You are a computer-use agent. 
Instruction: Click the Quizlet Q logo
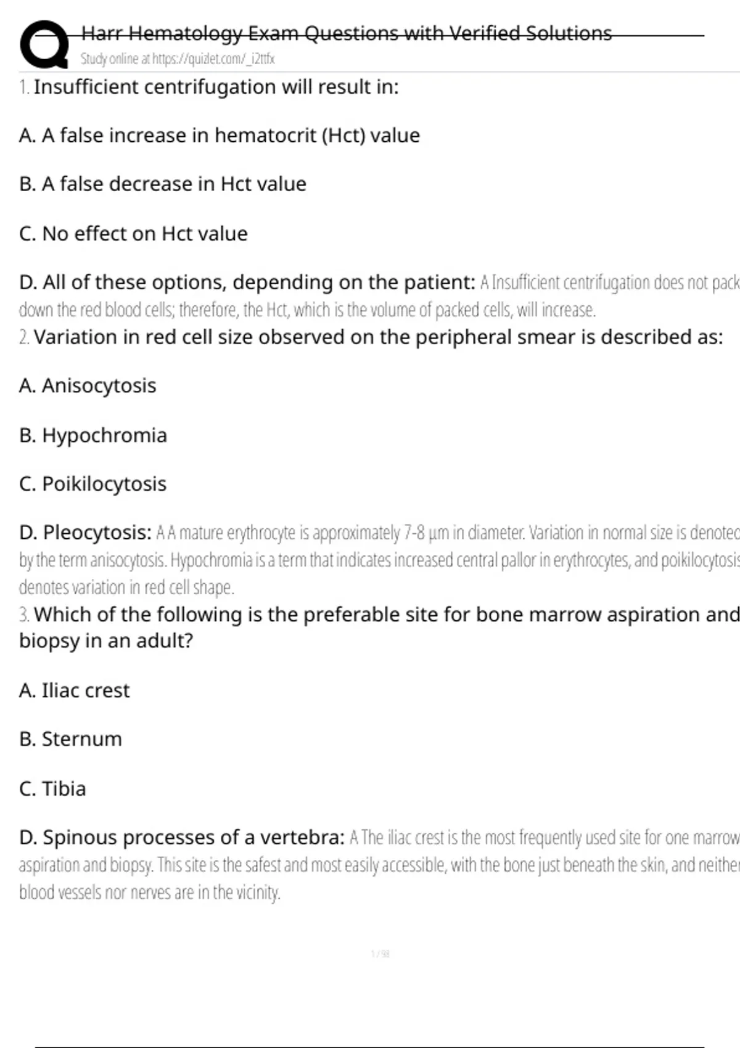(x=43, y=43)
